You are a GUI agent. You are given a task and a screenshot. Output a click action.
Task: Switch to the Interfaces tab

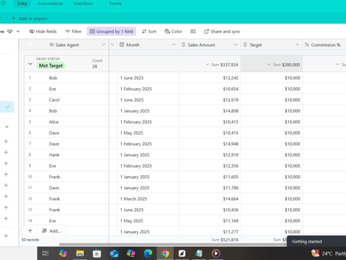[x=83, y=3]
